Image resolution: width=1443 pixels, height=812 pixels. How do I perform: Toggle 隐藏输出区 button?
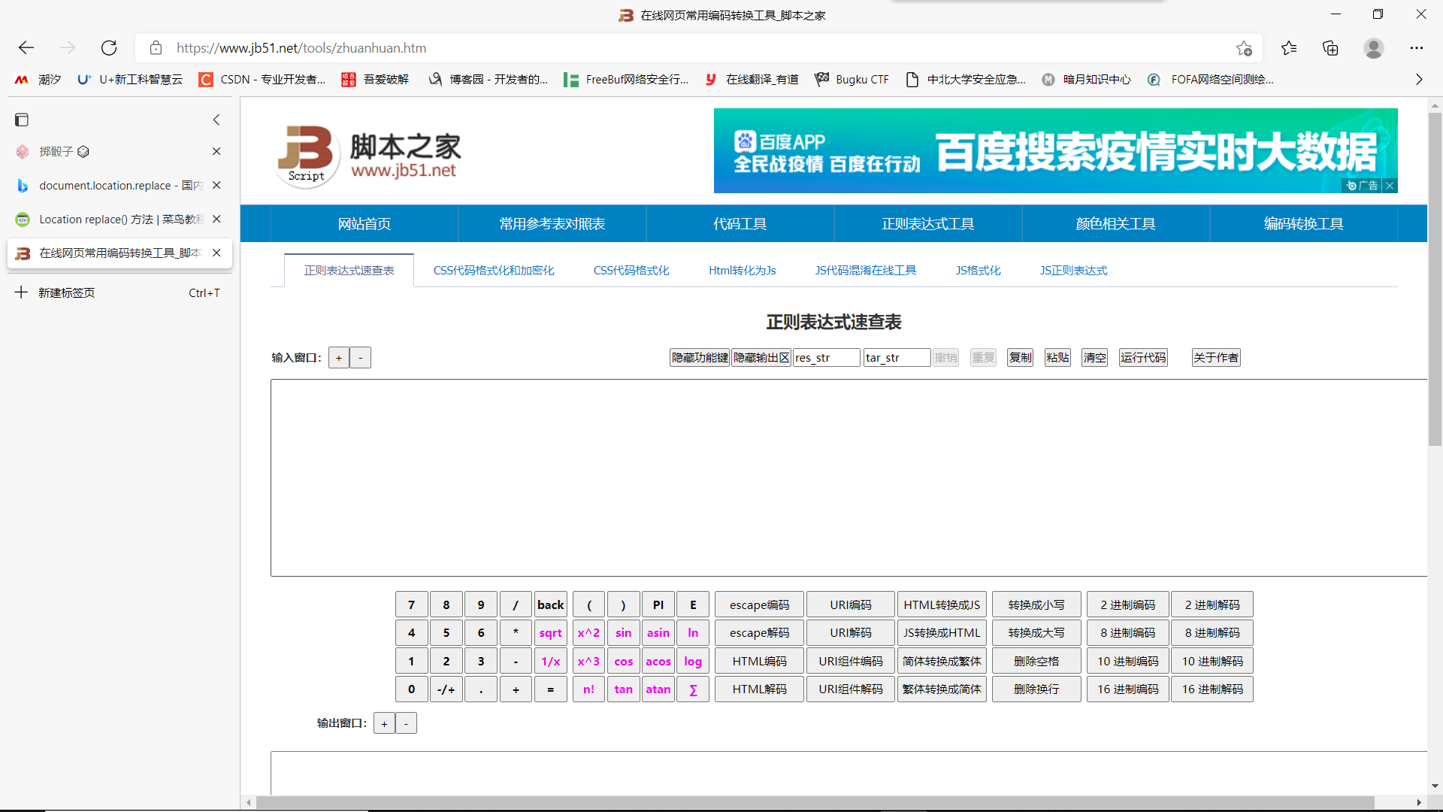point(761,358)
